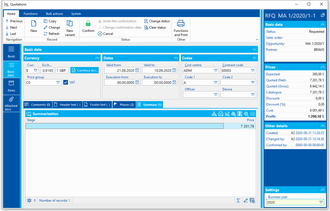Click the Exchange rate 0,6165 field
330x211 pixels.
click(47, 70)
